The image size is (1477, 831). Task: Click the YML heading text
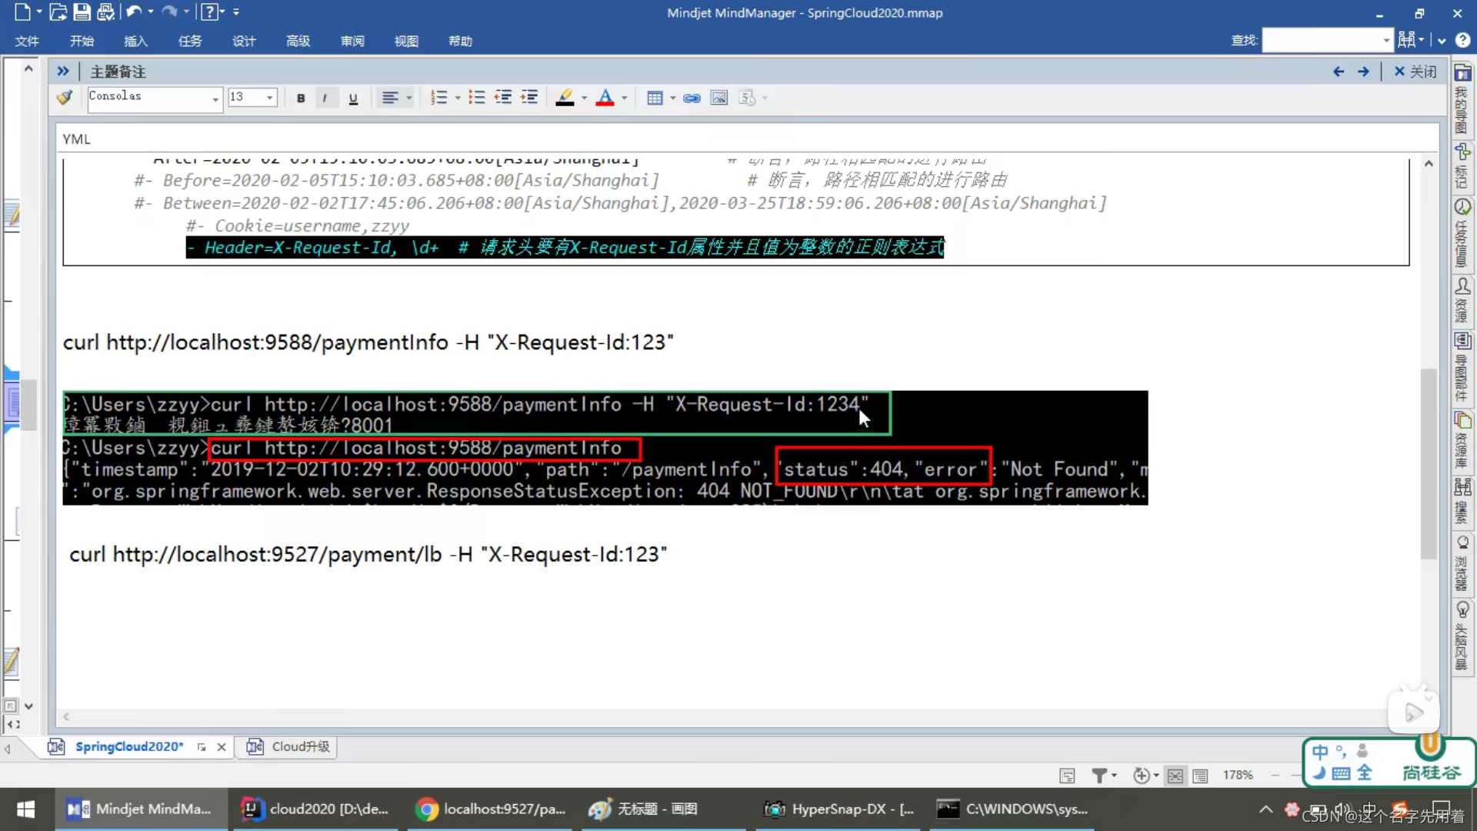76,139
